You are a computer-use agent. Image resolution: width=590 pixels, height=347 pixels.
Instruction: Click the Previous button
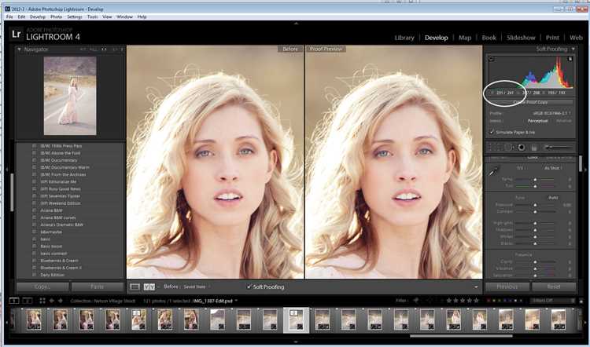pyautogui.click(x=507, y=287)
